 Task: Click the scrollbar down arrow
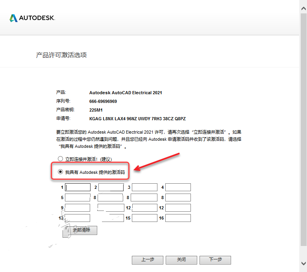(303, 263)
